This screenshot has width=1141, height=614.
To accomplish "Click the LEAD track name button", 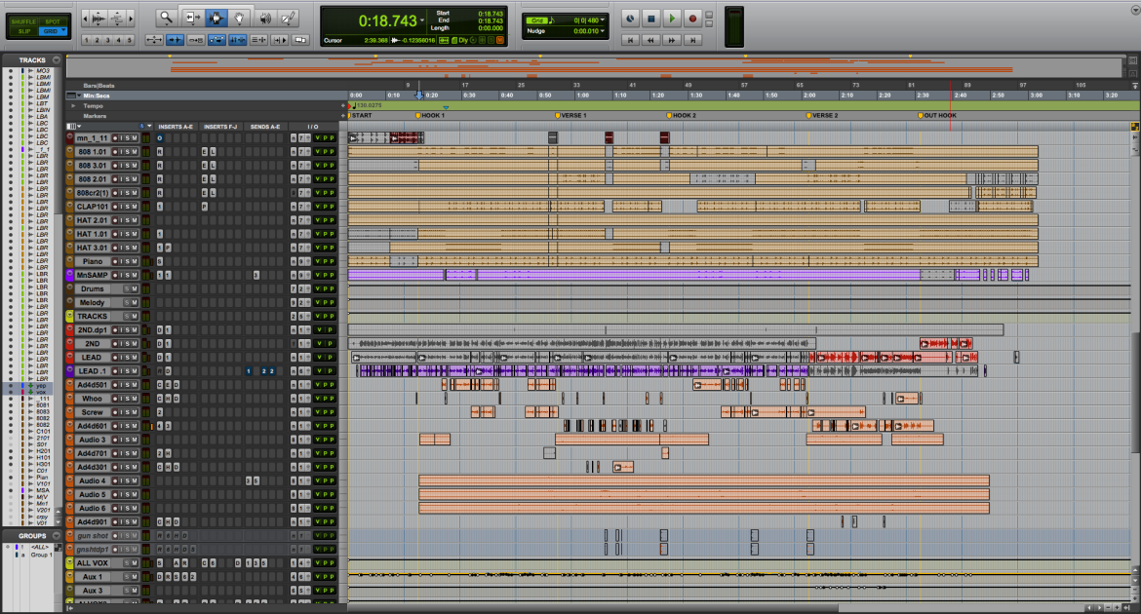I will click(92, 358).
